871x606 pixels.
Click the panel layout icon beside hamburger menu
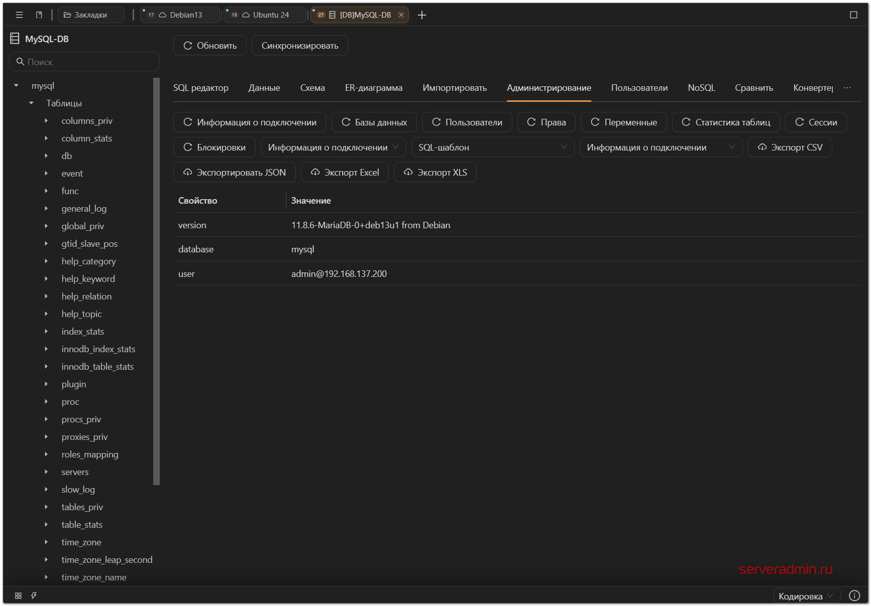point(39,15)
